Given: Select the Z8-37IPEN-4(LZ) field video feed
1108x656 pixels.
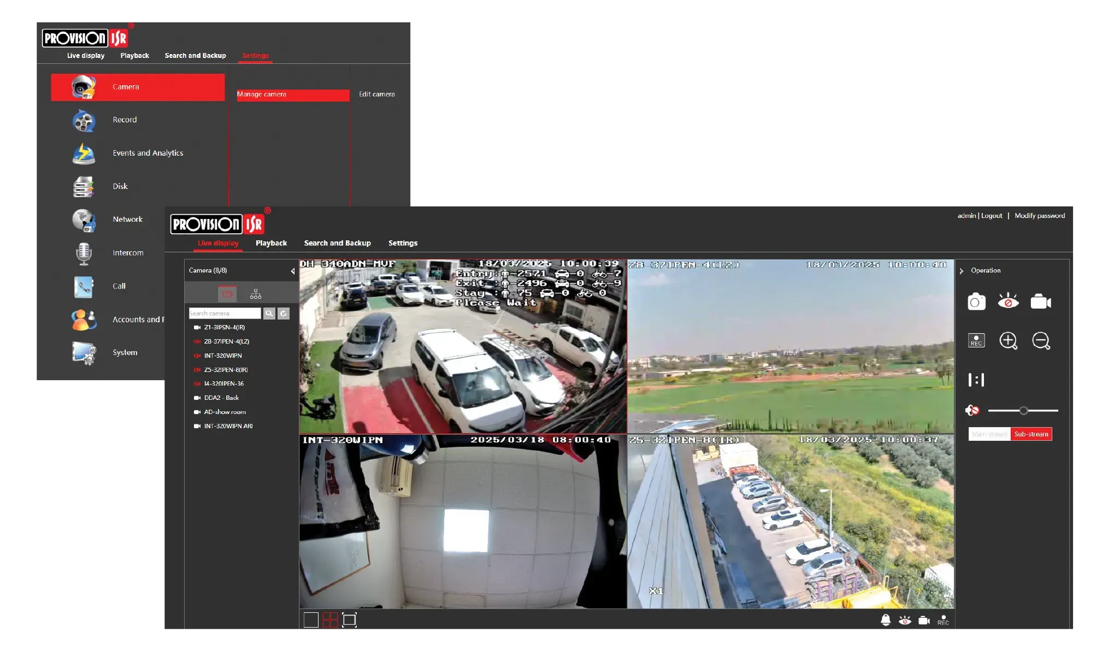Looking at the screenshot, I should pos(791,346).
